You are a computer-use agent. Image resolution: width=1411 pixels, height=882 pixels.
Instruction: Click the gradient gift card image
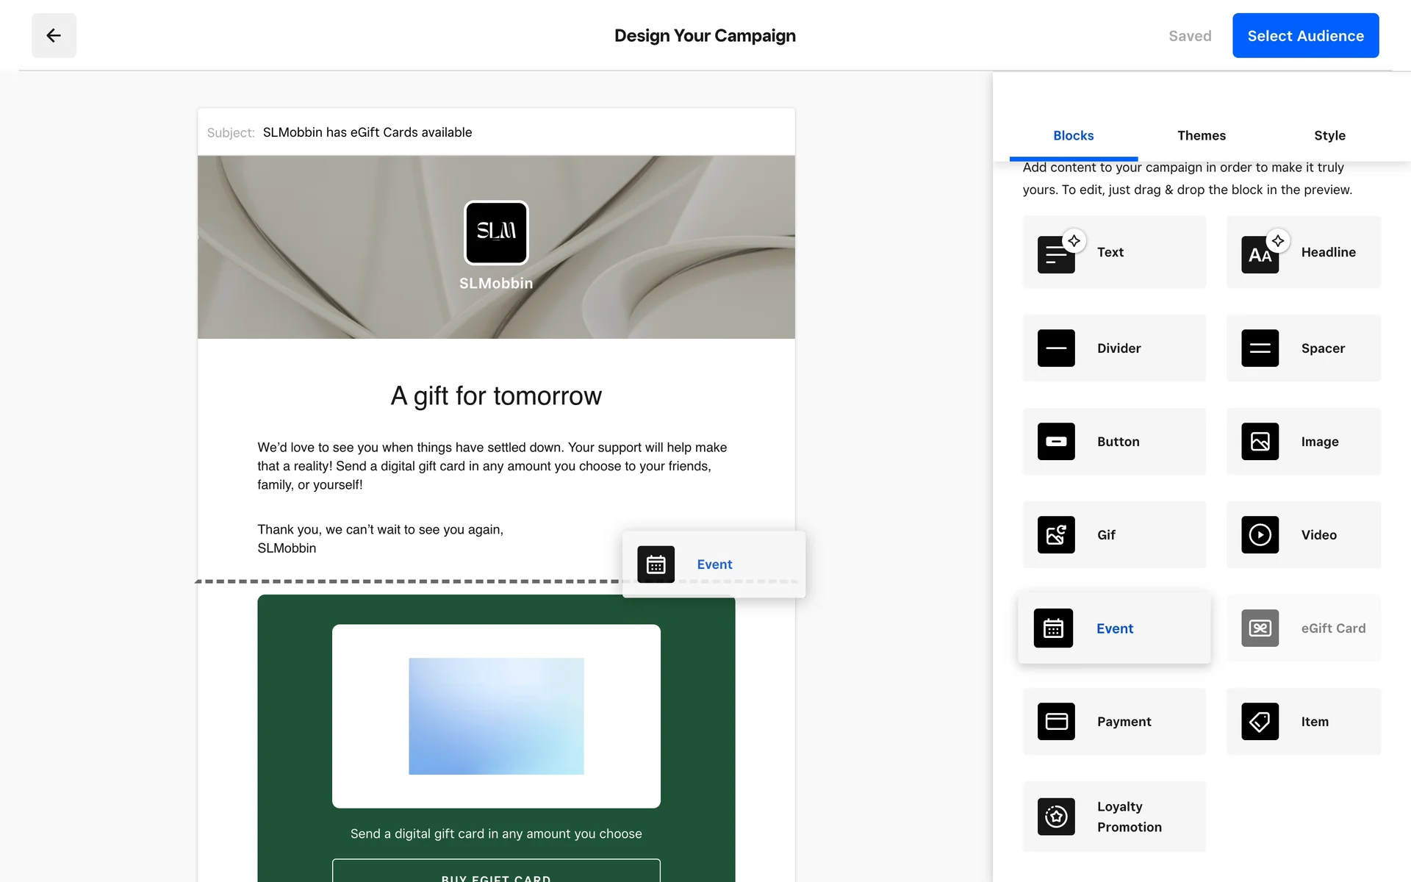(x=496, y=716)
